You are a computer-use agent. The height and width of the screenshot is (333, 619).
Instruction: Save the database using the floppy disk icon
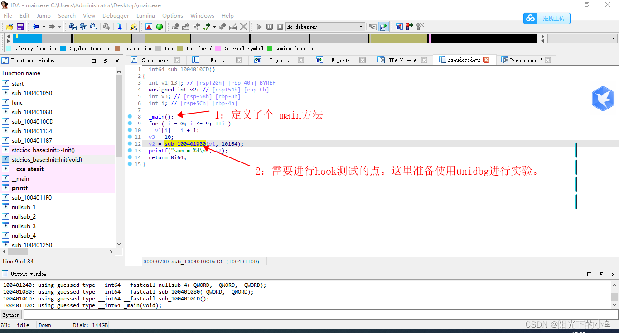(20, 27)
